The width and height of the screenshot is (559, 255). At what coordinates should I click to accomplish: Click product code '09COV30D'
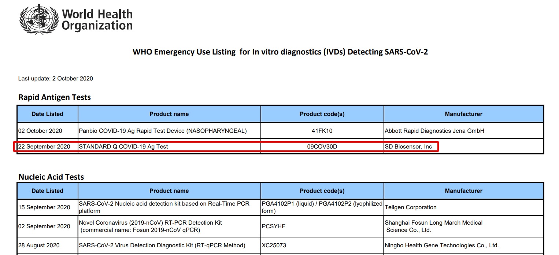click(322, 147)
